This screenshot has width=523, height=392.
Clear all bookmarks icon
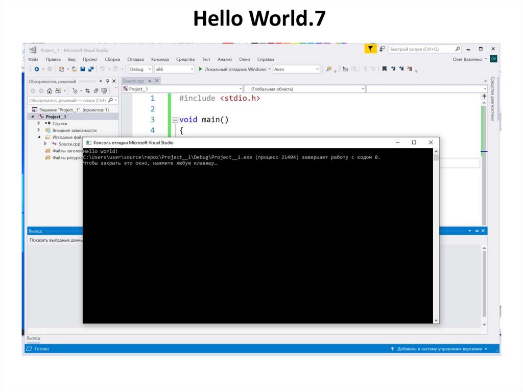[410, 69]
